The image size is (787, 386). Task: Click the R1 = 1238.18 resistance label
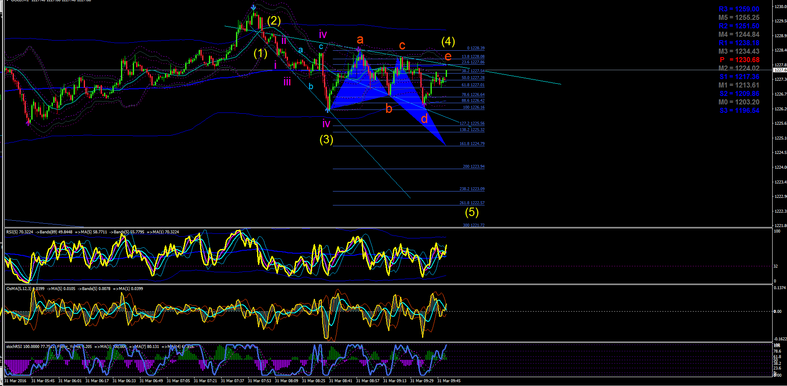pyautogui.click(x=739, y=43)
